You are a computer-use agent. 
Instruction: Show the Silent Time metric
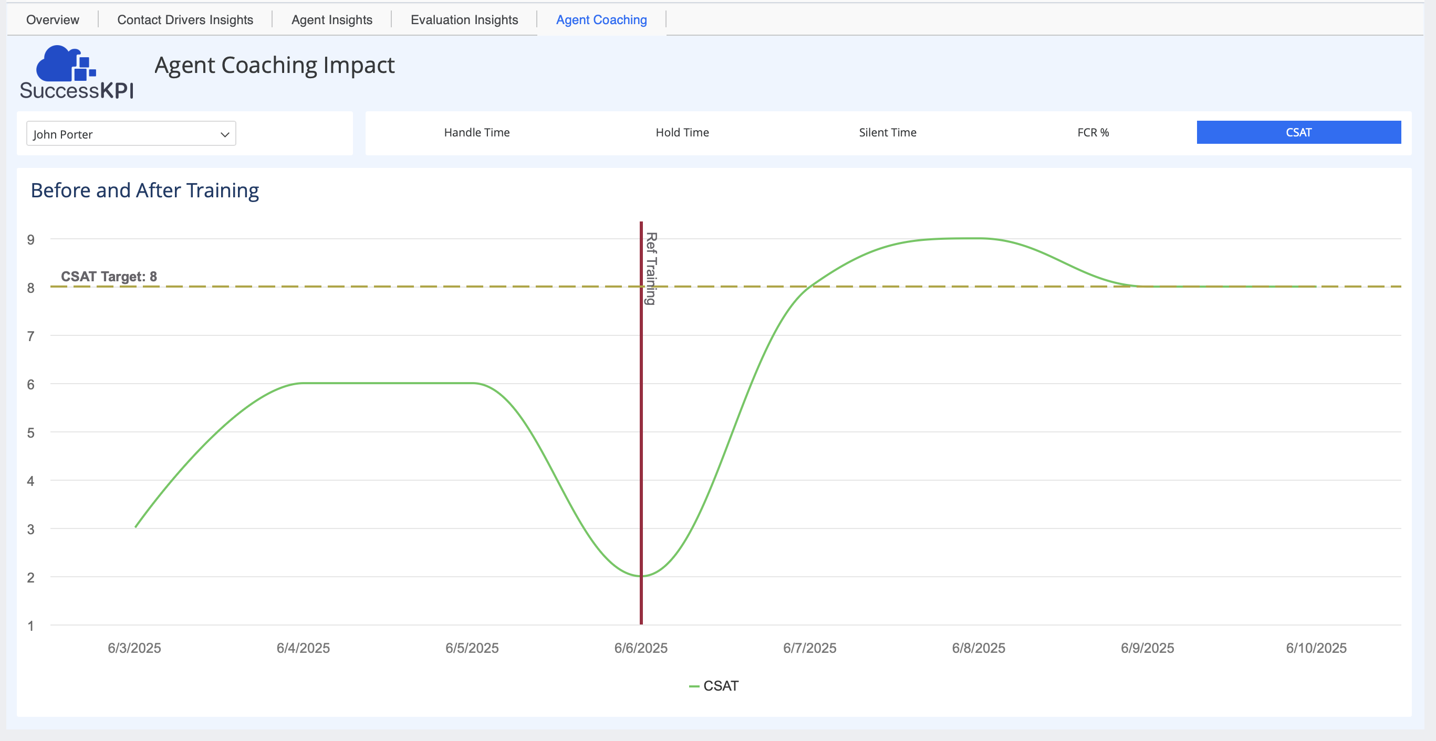pyautogui.click(x=887, y=133)
